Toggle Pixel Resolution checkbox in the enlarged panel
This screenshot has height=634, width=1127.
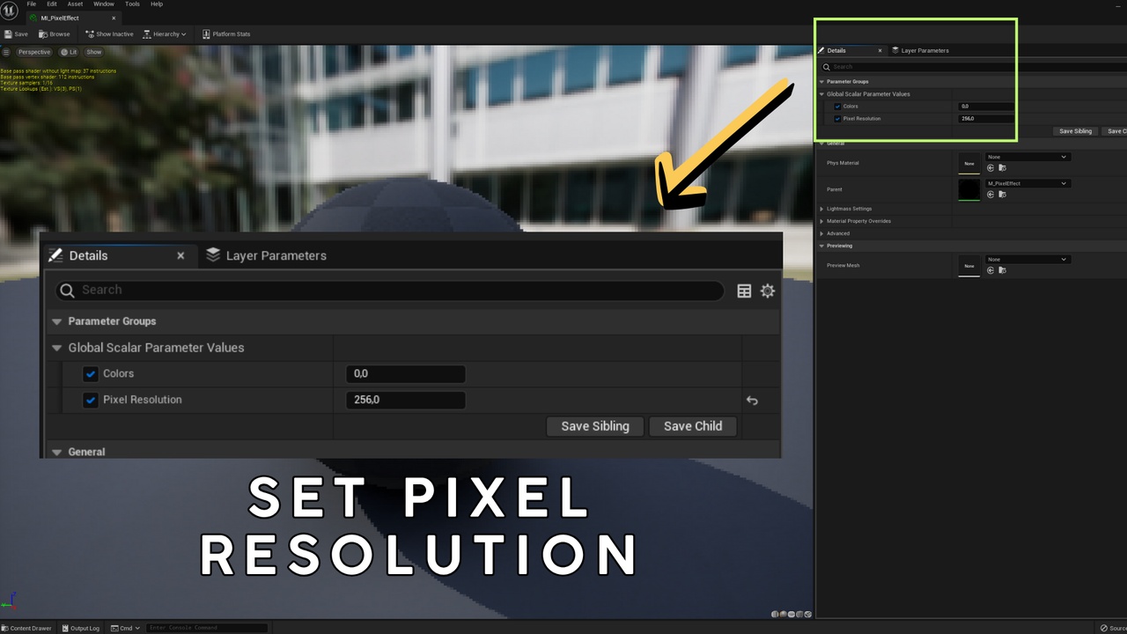(x=90, y=401)
